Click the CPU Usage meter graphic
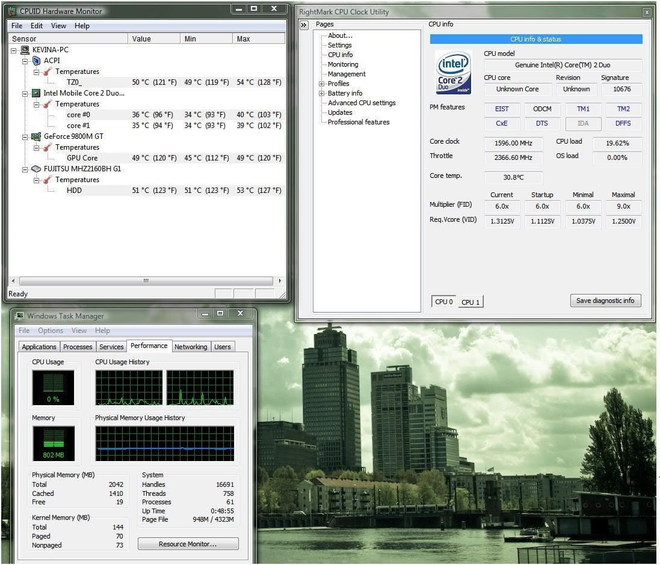660x565 pixels. coord(53,387)
